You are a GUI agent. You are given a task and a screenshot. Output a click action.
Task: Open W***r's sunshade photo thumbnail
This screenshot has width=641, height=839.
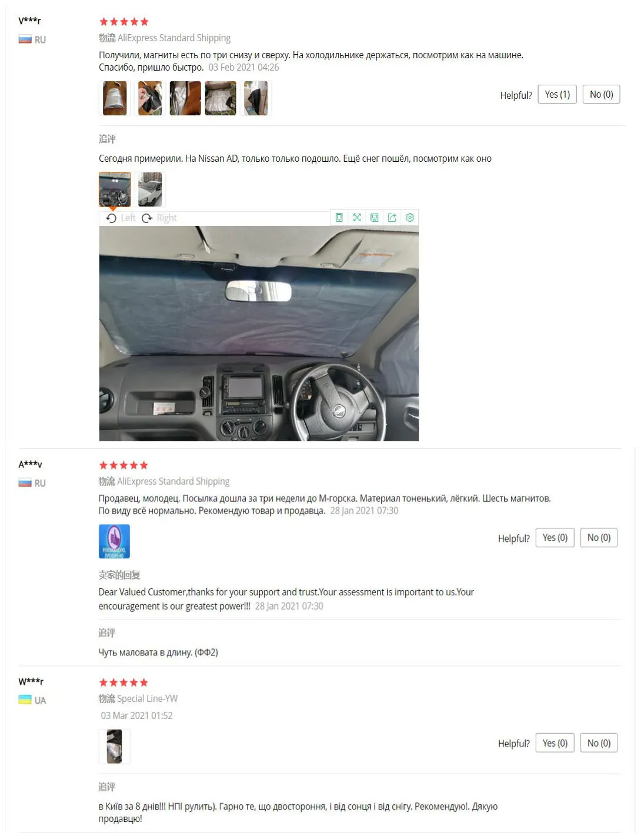[x=114, y=747]
